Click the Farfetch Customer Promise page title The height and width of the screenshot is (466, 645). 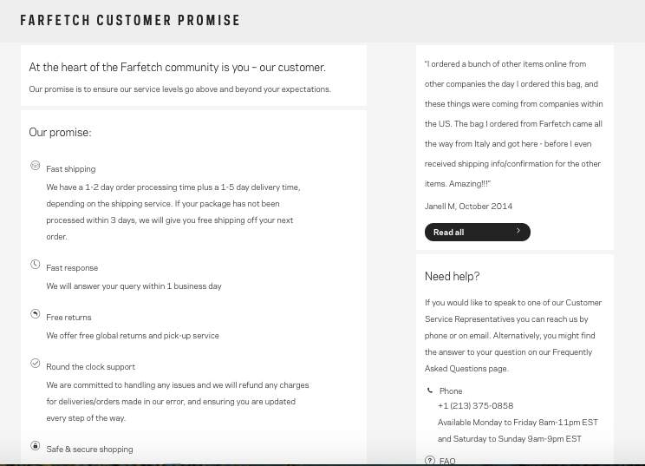tap(130, 20)
